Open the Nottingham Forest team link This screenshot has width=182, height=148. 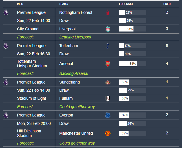[76, 12]
